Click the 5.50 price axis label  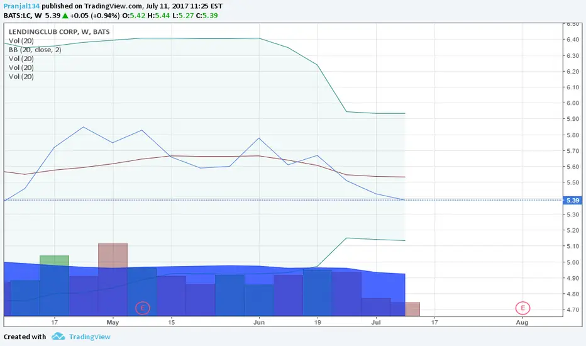tap(573, 182)
